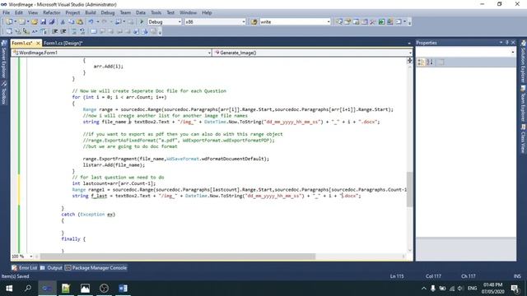Open the Properties Window toolbar icon
The height and width of the screenshot is (296, 527).
[x=347, y=22]
